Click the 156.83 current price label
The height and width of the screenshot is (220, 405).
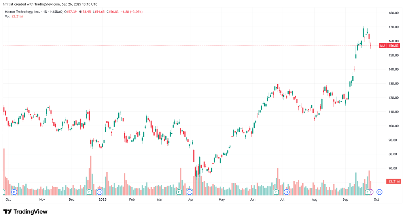392,46
